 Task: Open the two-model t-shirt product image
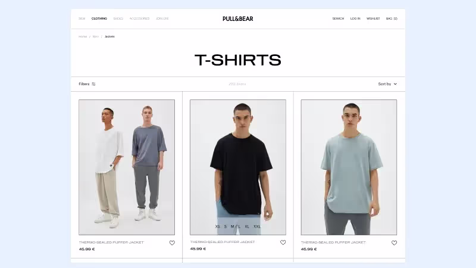pyautogui.click(x=127, y=167)
